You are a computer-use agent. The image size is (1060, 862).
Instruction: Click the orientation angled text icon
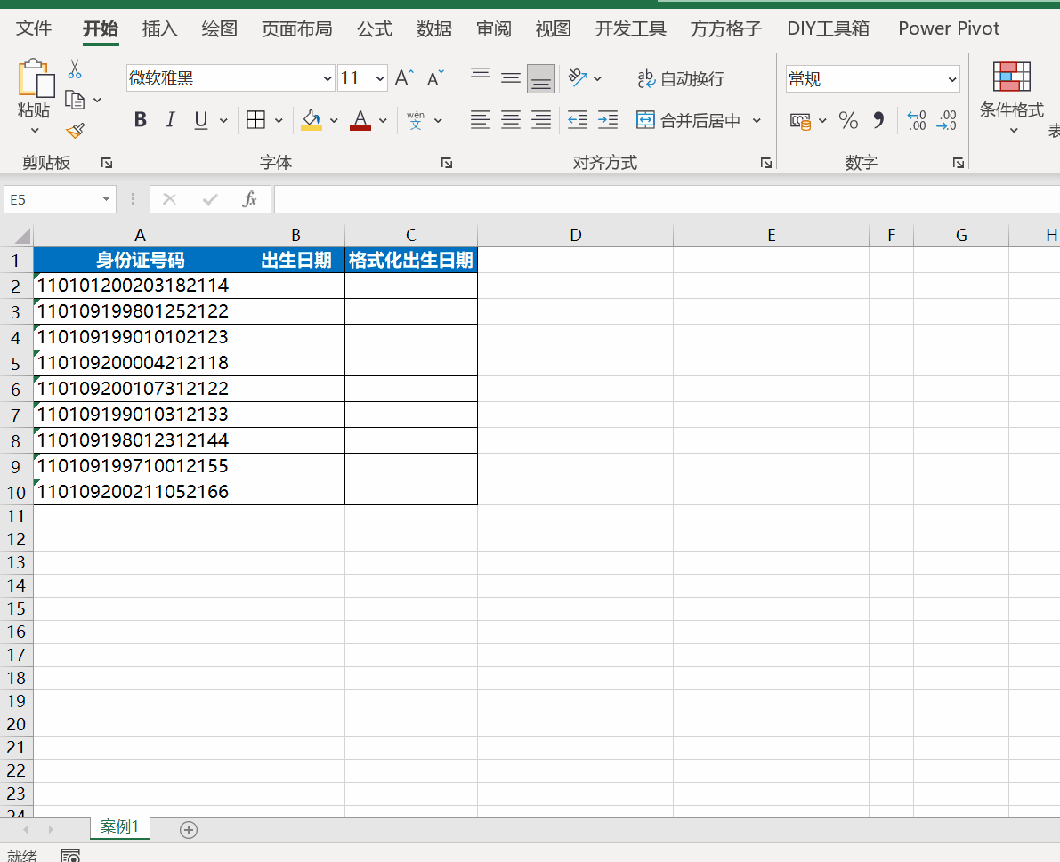point(578,77)
